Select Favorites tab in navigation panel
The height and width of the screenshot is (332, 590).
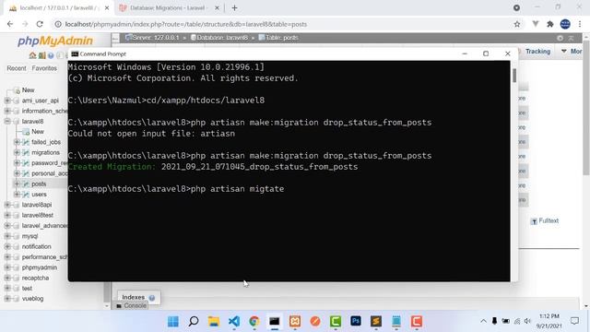coord(44,68)
